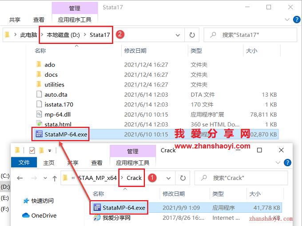Viewport: 302px width, 226px height.
Task: Sort by 类型 column in Stata17 window
Action: click(x=196, y=51)
